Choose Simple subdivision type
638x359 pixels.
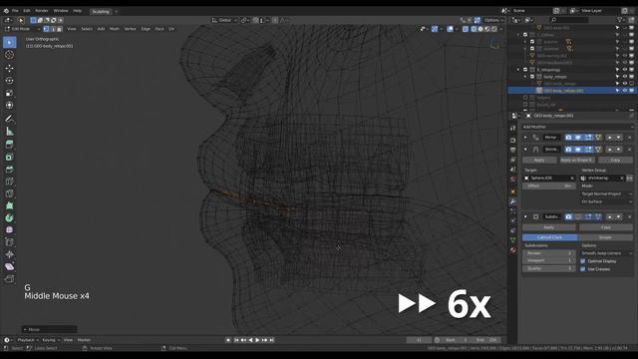click(x=605, y=237)
